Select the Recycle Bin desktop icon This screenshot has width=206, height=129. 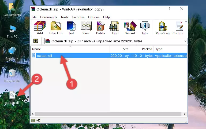[12, 76]
